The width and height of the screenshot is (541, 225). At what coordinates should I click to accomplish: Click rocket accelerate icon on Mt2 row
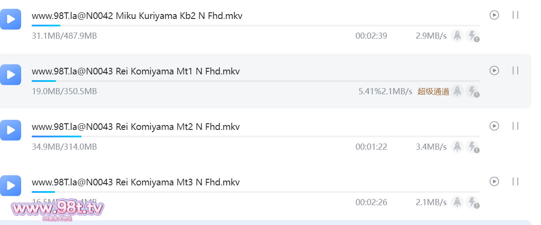tap(457, 147)
